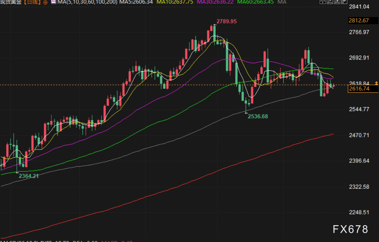379x242 pixels.
Task: Click the orange circled plus icon beside 日线
Action: (x=45, y=3)
